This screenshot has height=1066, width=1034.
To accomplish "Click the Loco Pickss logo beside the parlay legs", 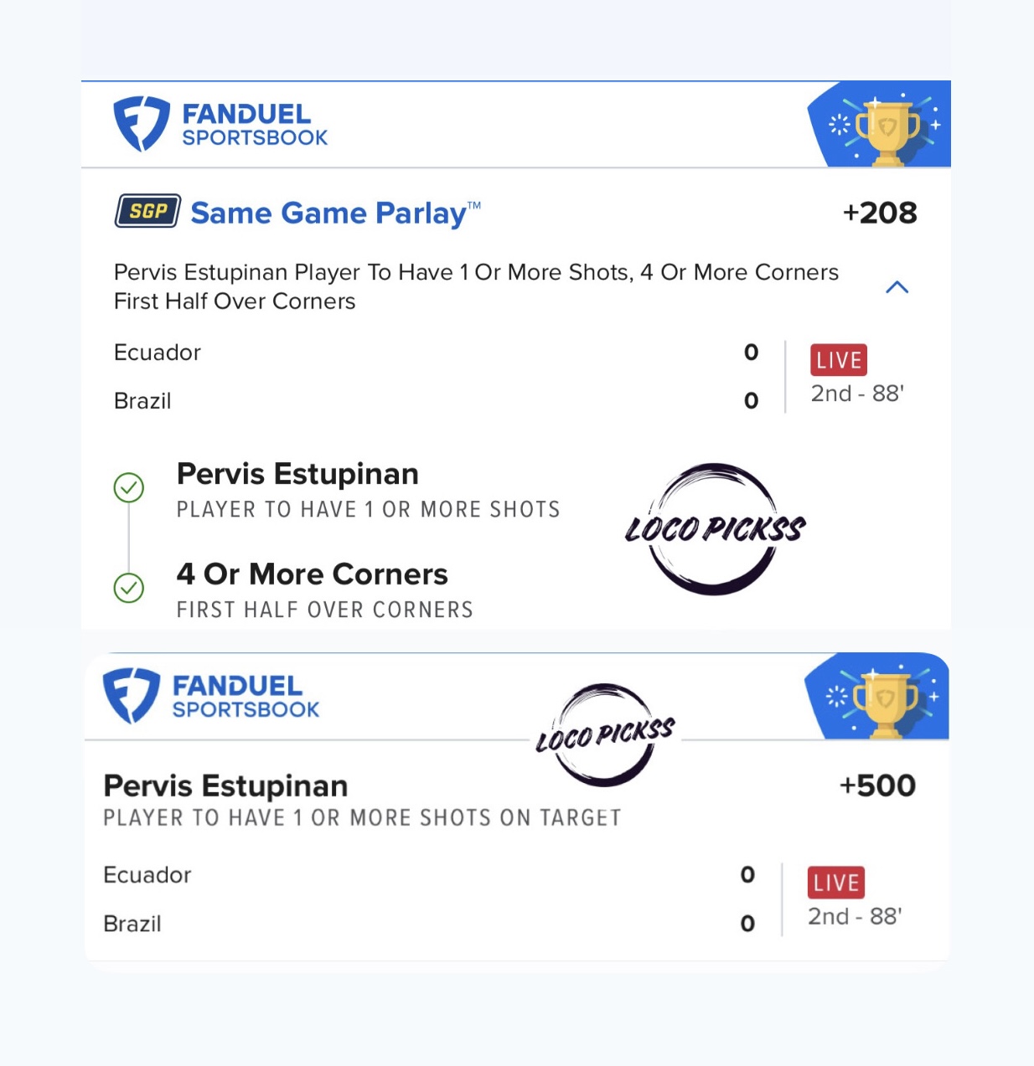I will [x=714, y=528].
